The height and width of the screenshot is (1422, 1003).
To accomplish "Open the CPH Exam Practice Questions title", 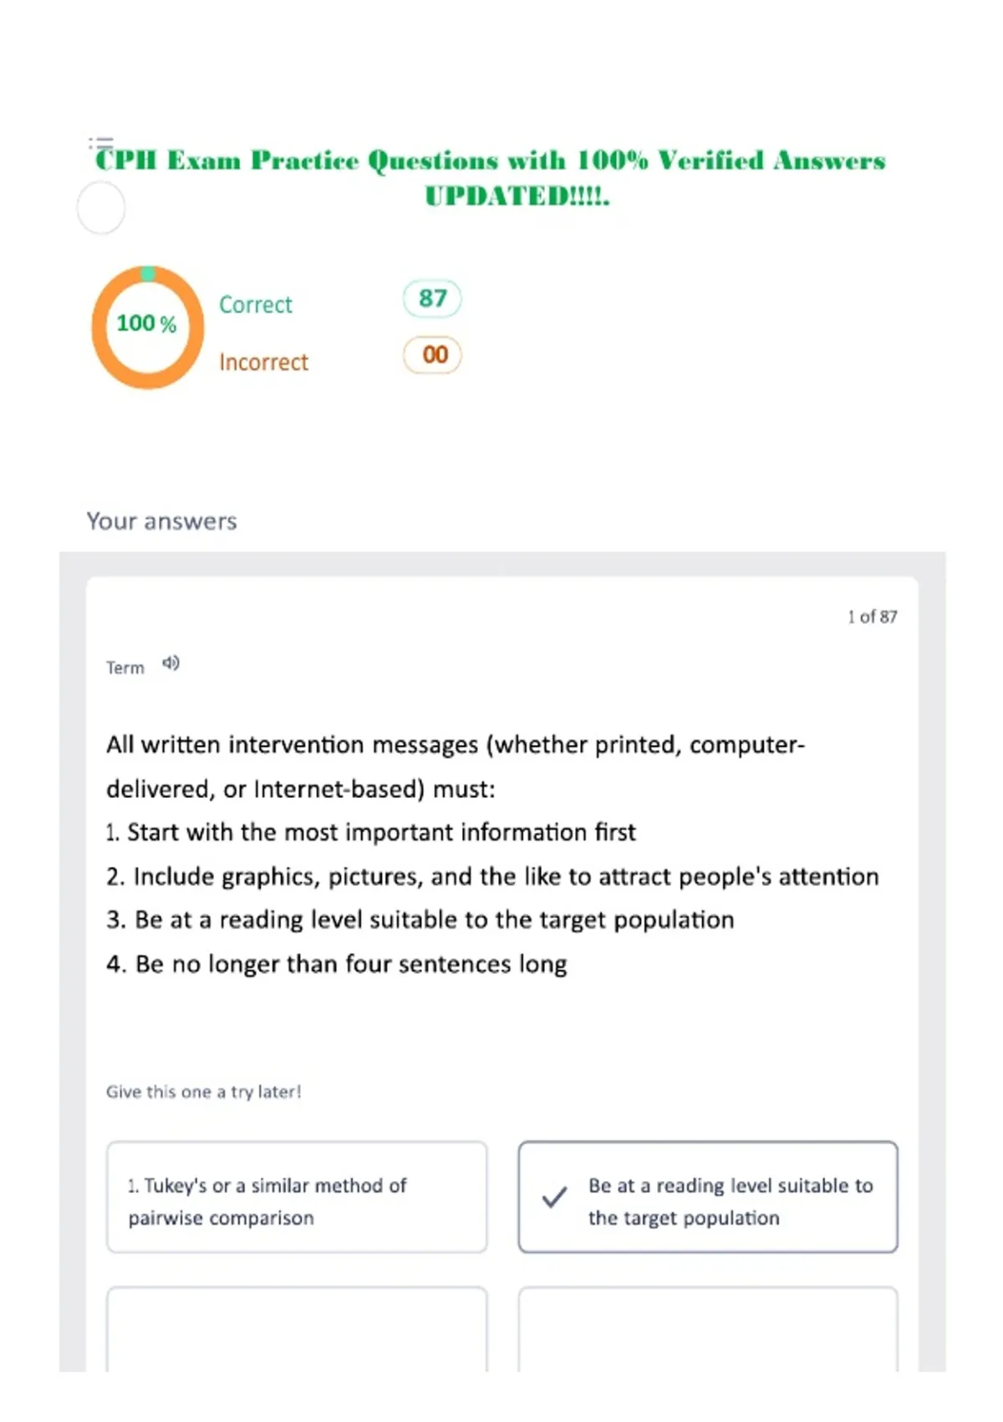I will 491,177.
